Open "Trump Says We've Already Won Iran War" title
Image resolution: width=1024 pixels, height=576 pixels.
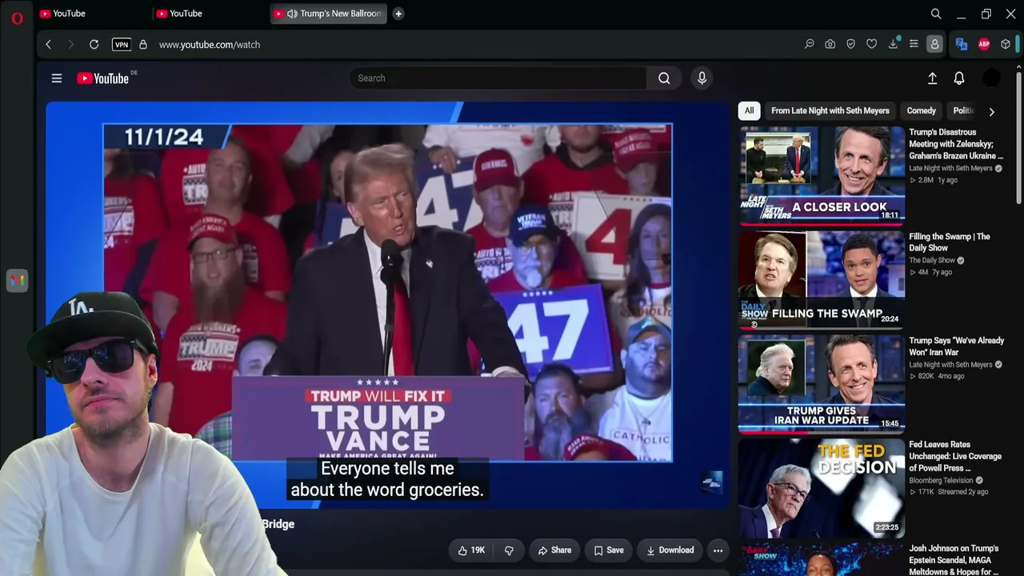(957, 346)
